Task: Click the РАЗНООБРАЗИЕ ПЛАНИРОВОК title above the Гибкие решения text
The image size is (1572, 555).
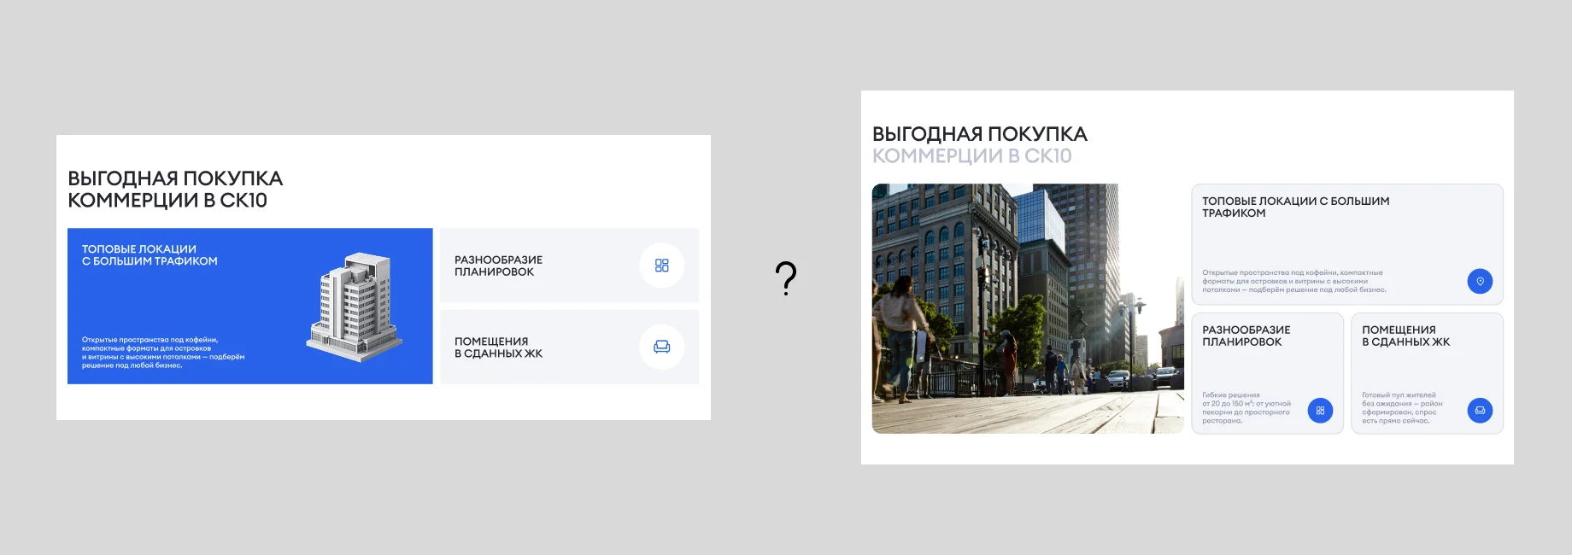Action: (x=1246, y=336)
